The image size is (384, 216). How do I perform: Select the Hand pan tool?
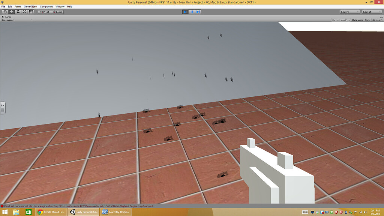tap(5, 12)
